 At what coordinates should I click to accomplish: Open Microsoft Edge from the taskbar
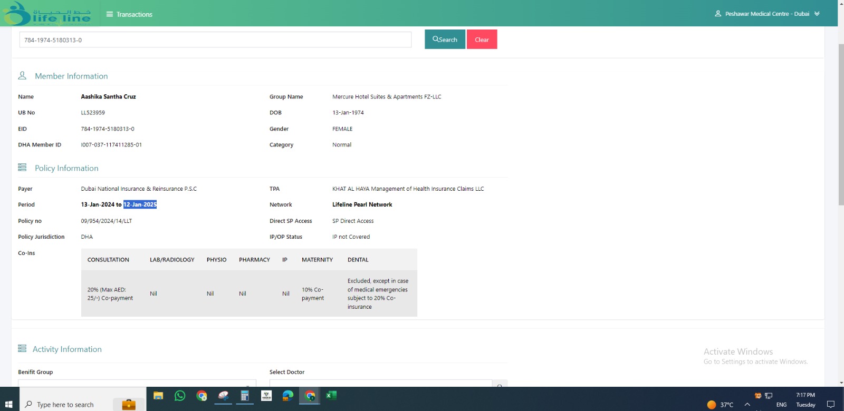coord(288,396)
